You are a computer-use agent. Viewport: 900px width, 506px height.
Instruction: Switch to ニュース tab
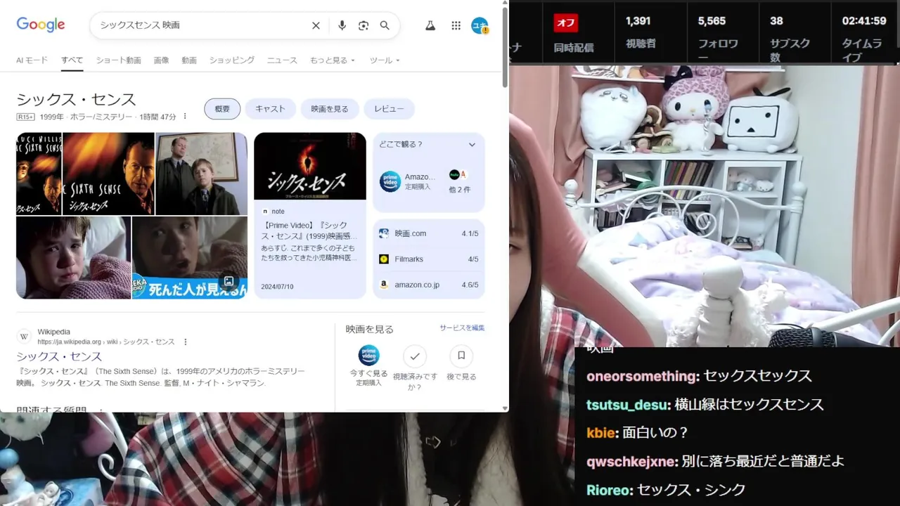[x=282, y=60]
